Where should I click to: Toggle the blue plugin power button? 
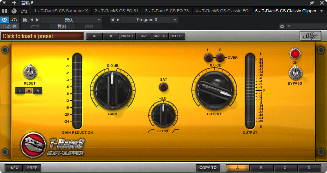4,20
